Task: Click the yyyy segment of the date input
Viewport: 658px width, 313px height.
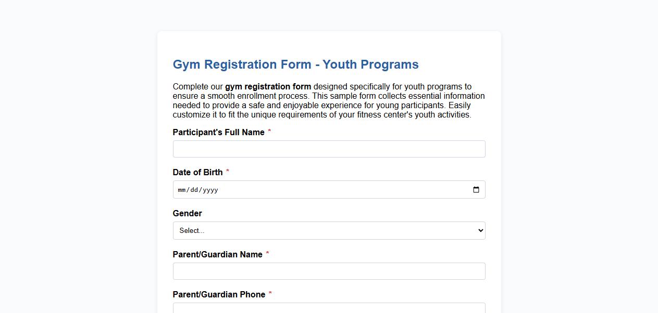Action: click(x=210, y=190)
